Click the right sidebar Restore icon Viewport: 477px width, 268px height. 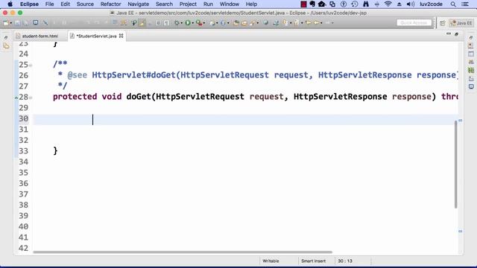pyautogui.click(x=471, y=37)
